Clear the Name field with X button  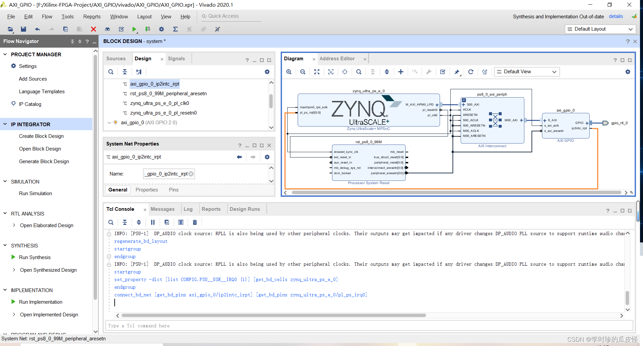(191, 174)
